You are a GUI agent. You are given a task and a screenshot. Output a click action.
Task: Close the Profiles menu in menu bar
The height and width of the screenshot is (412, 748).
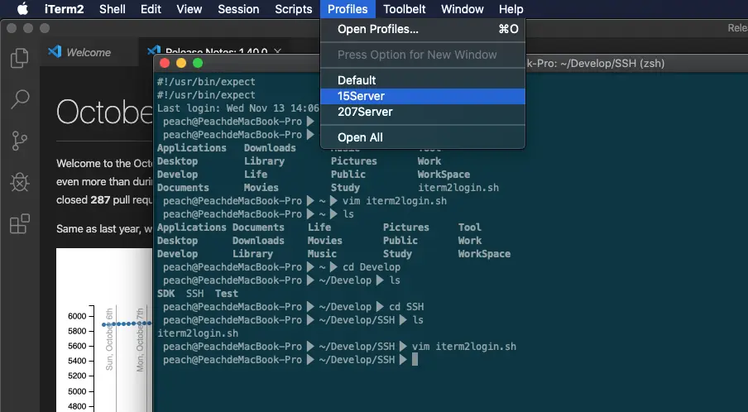click(x=348, y=9)
